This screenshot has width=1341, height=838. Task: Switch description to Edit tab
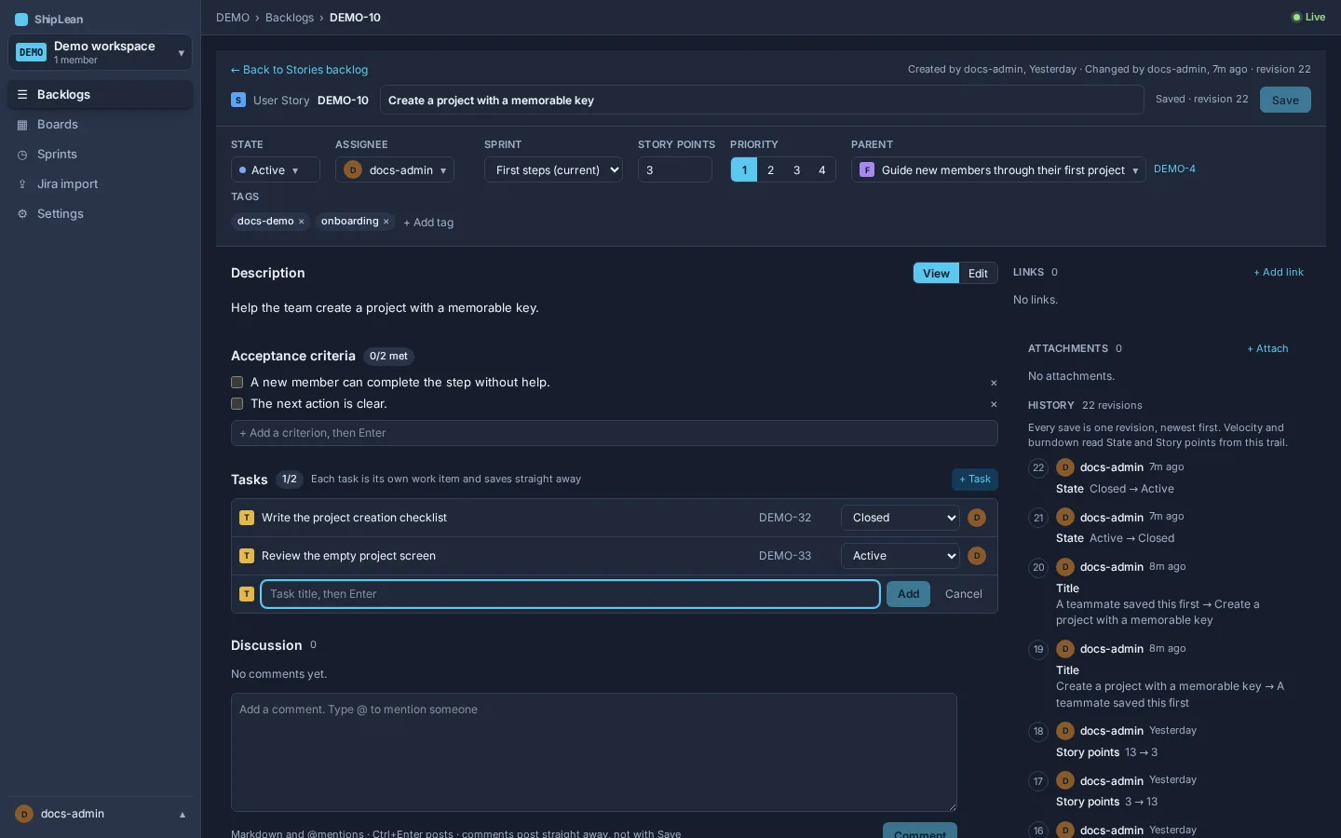coord(978,273)
